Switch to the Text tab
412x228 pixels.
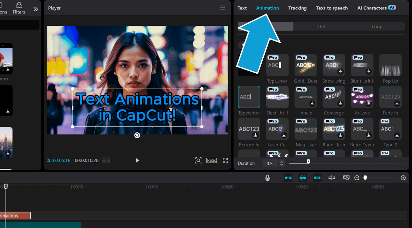[x=242, y=8]
